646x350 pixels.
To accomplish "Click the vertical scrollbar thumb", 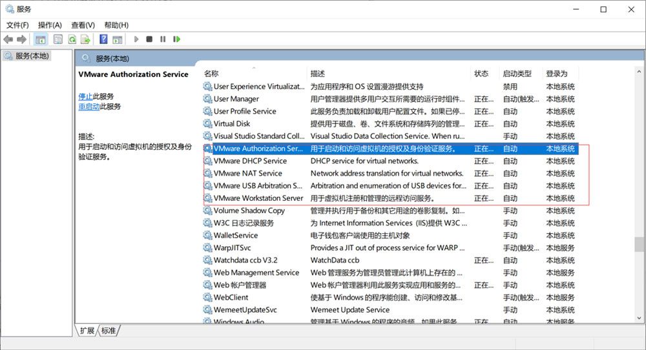I will click(639, 244).
